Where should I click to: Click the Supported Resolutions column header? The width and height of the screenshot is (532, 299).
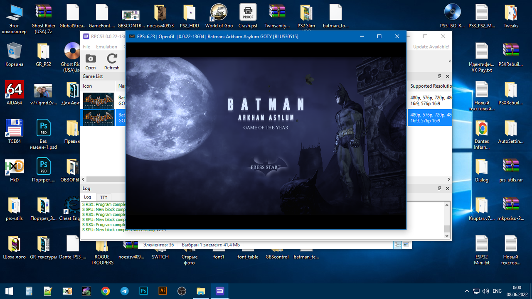click(x=430, y=86)
